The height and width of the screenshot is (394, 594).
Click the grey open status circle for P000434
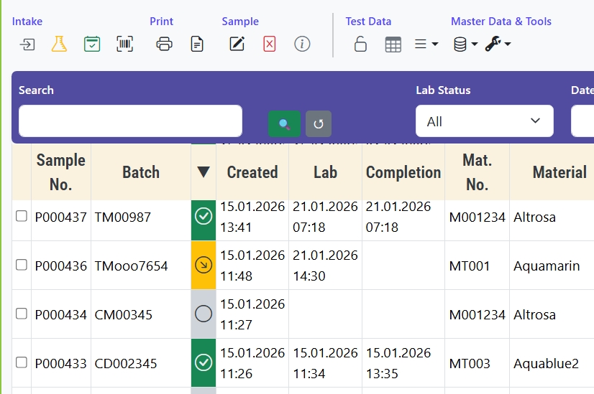pyautogui.click(x=204, y=314)
